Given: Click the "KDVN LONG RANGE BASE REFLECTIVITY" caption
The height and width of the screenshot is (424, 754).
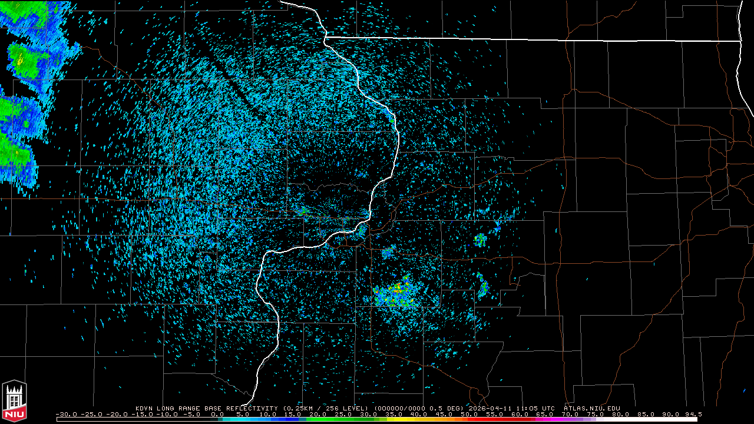Looking at the screenshot, I should [x=207, y=408].
